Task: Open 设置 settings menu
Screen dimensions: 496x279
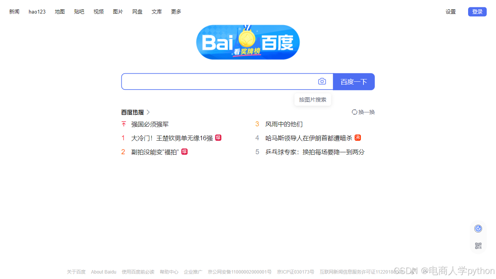Action: (451, 12)
